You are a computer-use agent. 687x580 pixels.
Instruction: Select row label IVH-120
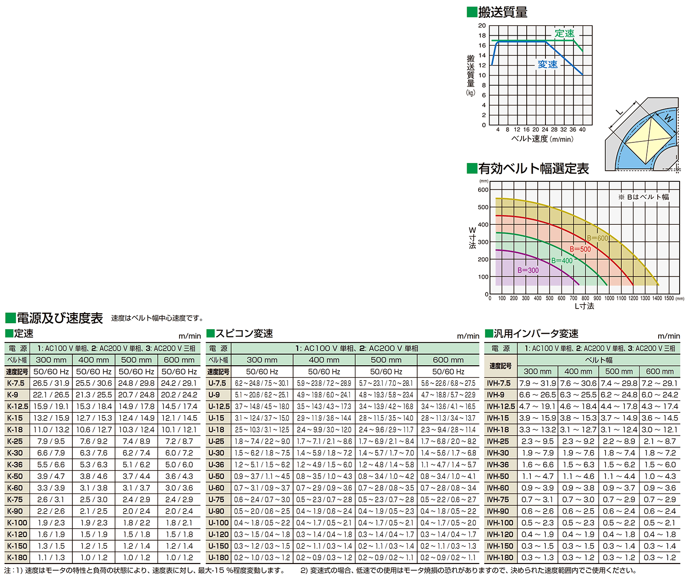[500, 534]
